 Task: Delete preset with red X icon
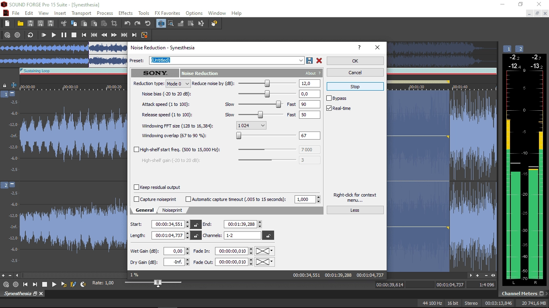(319, 61)
